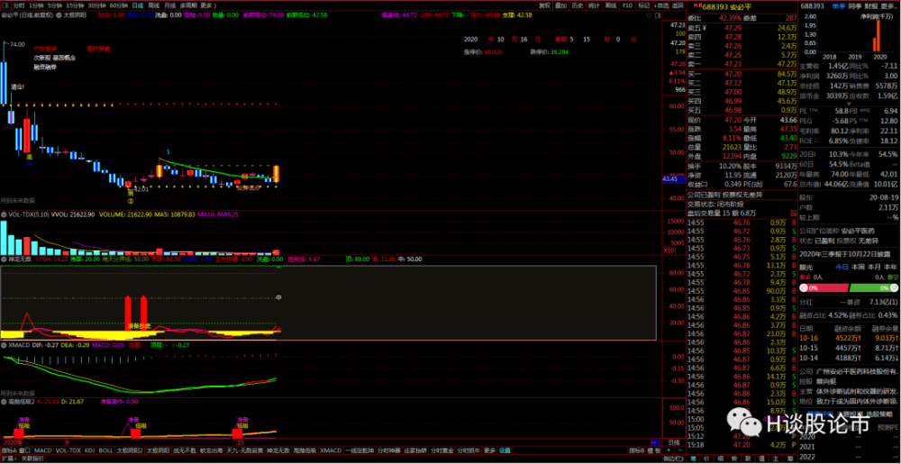Select the 太极阴阳2 indicator tab
The height and width of the screenshot is (464, 901).
click(131, 450)
